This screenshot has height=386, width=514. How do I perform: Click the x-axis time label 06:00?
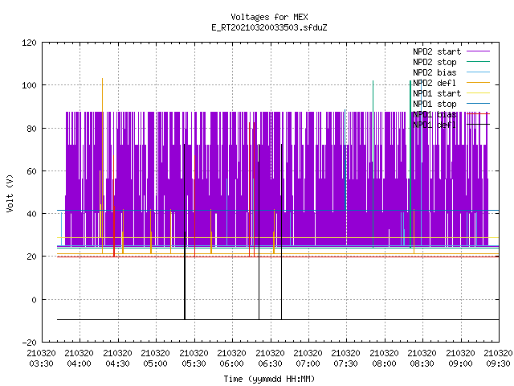232,363
